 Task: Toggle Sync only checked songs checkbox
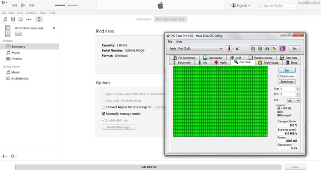click(x=103, y=100)
